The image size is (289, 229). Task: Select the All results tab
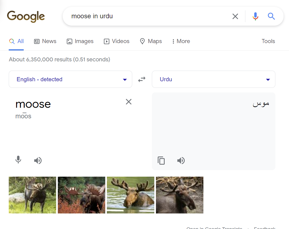pyautogui.click(x=16, y=41)
